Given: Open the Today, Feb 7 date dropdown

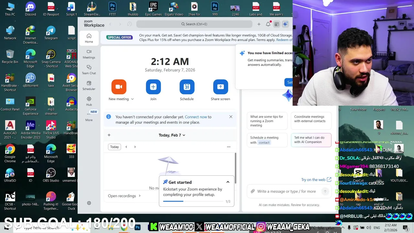Looking at the screenshot, I should point(172,135).
